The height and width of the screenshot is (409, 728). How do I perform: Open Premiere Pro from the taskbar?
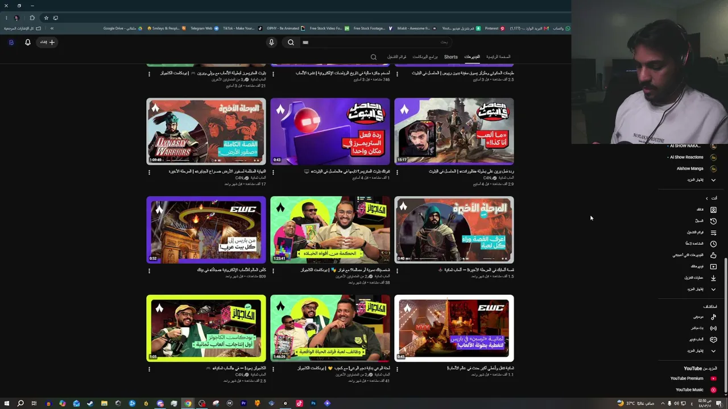(243, 403)
